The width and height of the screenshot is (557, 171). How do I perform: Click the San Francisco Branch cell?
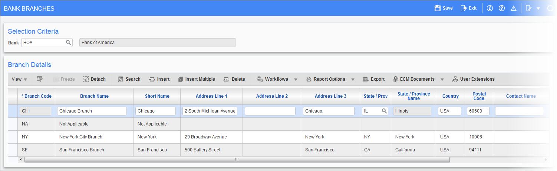94,150
